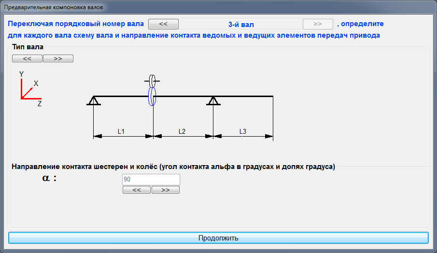Viewport: 437px width, 253px height.
Task: Click the 'Переключая порядковый номер вала' text
Action: pos(76,24)
